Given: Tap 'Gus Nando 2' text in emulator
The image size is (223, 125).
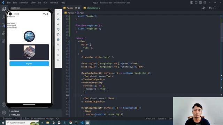Looking at the screenshot, I should click(x=12, y=23).
